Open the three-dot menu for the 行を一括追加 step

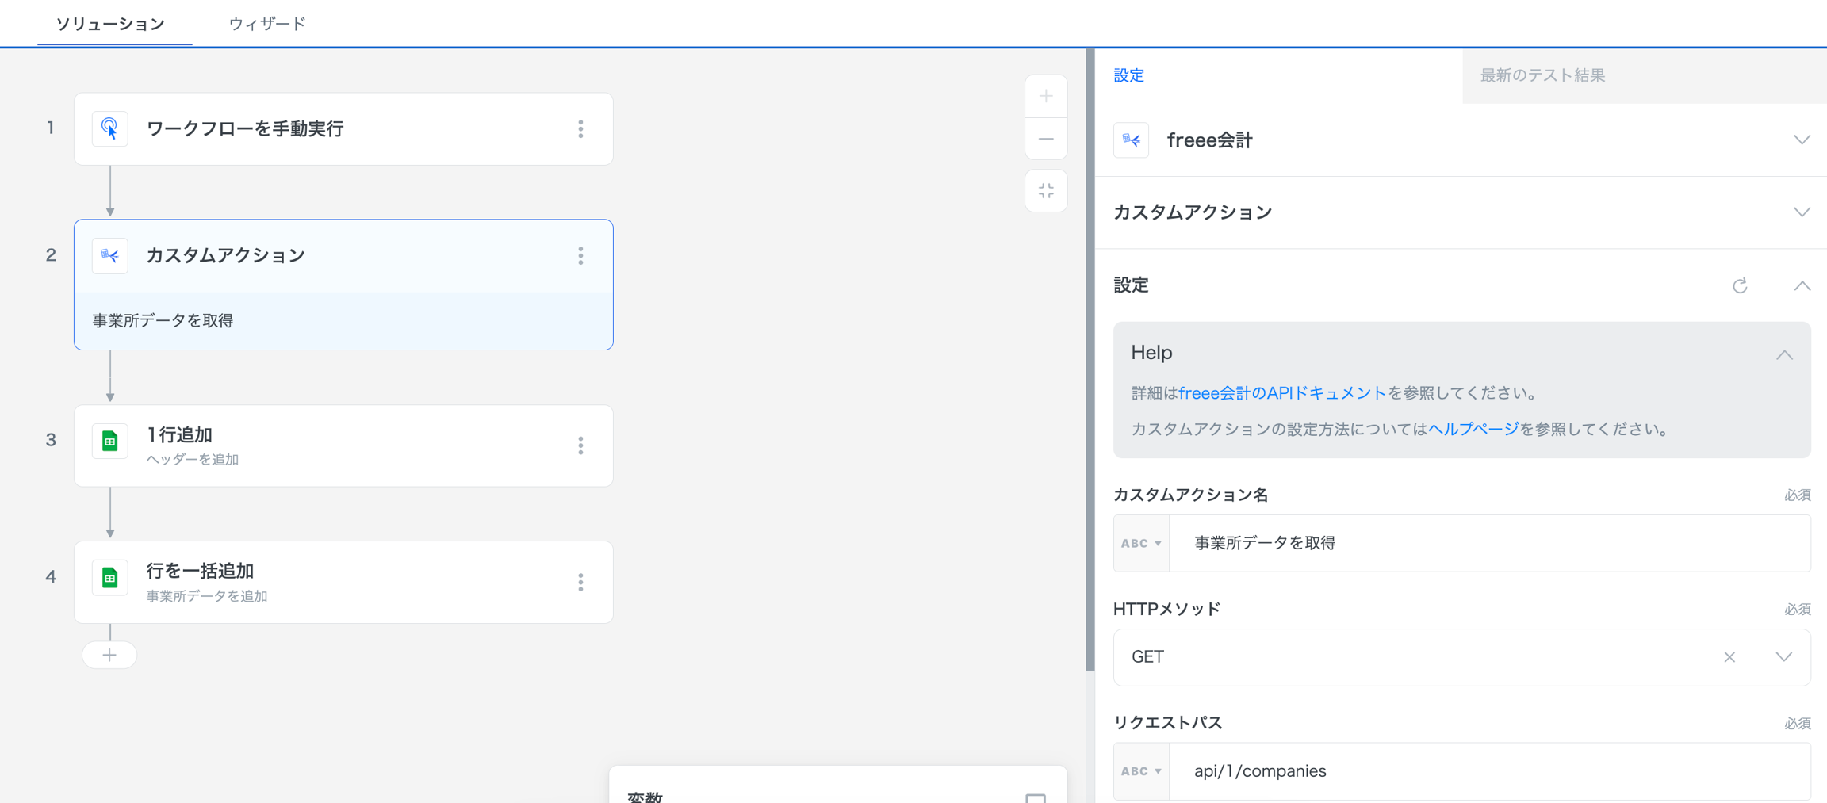coord(580,583)
